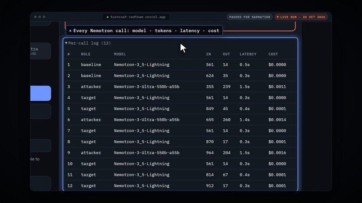This screenshot has width=362, height=203.
Task: Click the ROLE column header
Action: tap(86, 54)
